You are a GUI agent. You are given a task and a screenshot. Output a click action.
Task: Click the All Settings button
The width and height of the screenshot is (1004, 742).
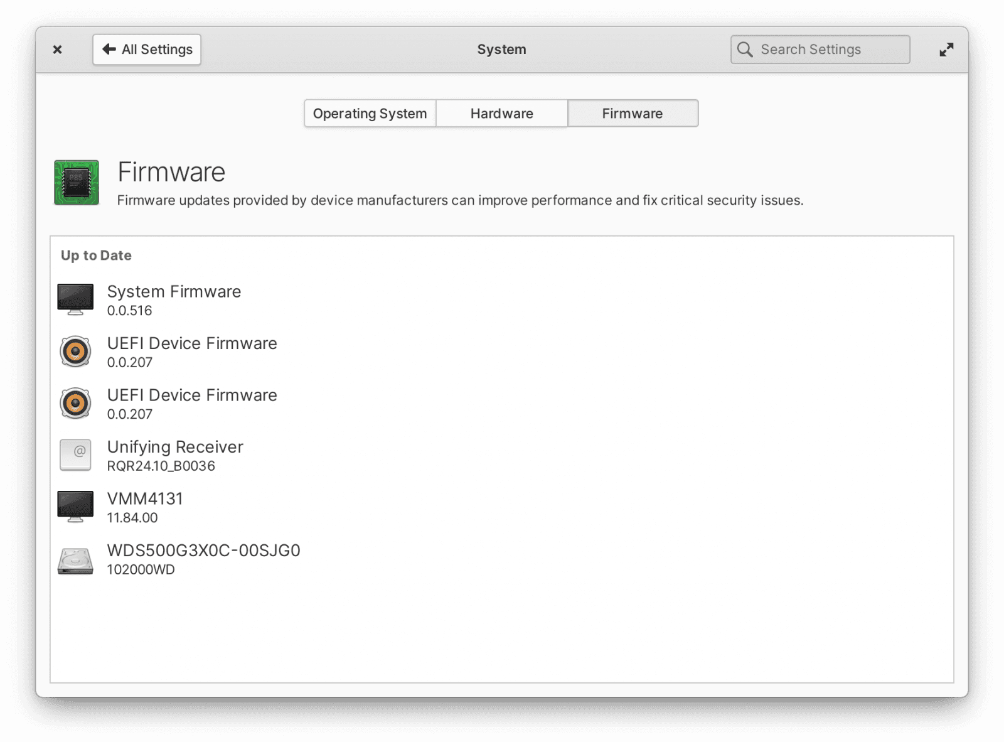[147, 49]
